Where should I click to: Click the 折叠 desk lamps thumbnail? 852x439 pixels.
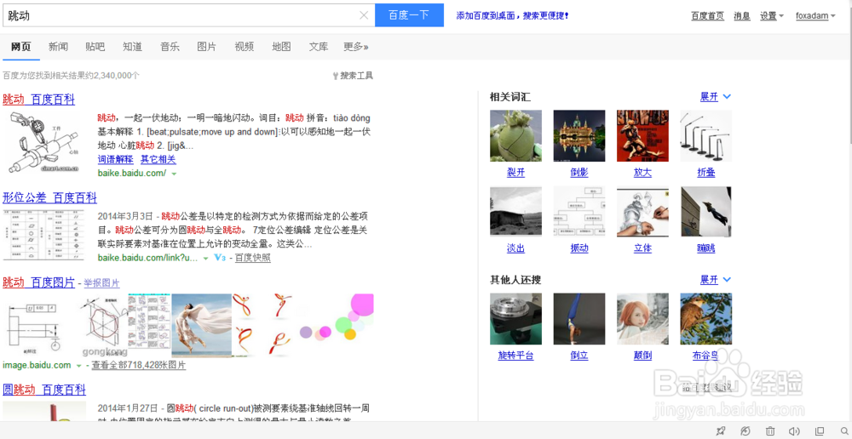(x=705, y=135)
